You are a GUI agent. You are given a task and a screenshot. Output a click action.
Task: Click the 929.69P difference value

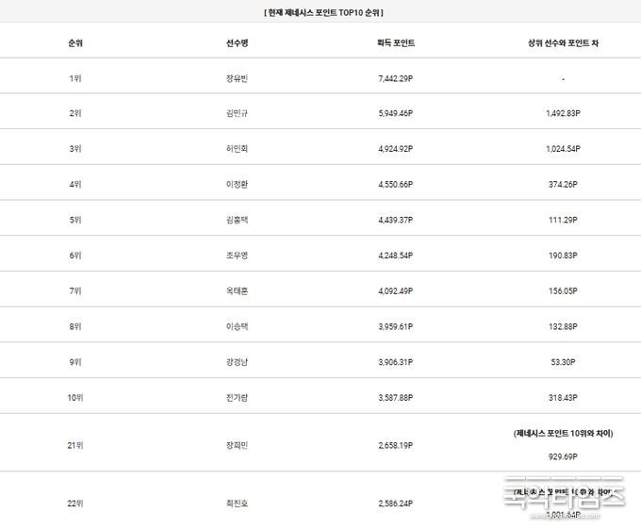point(563,456)
